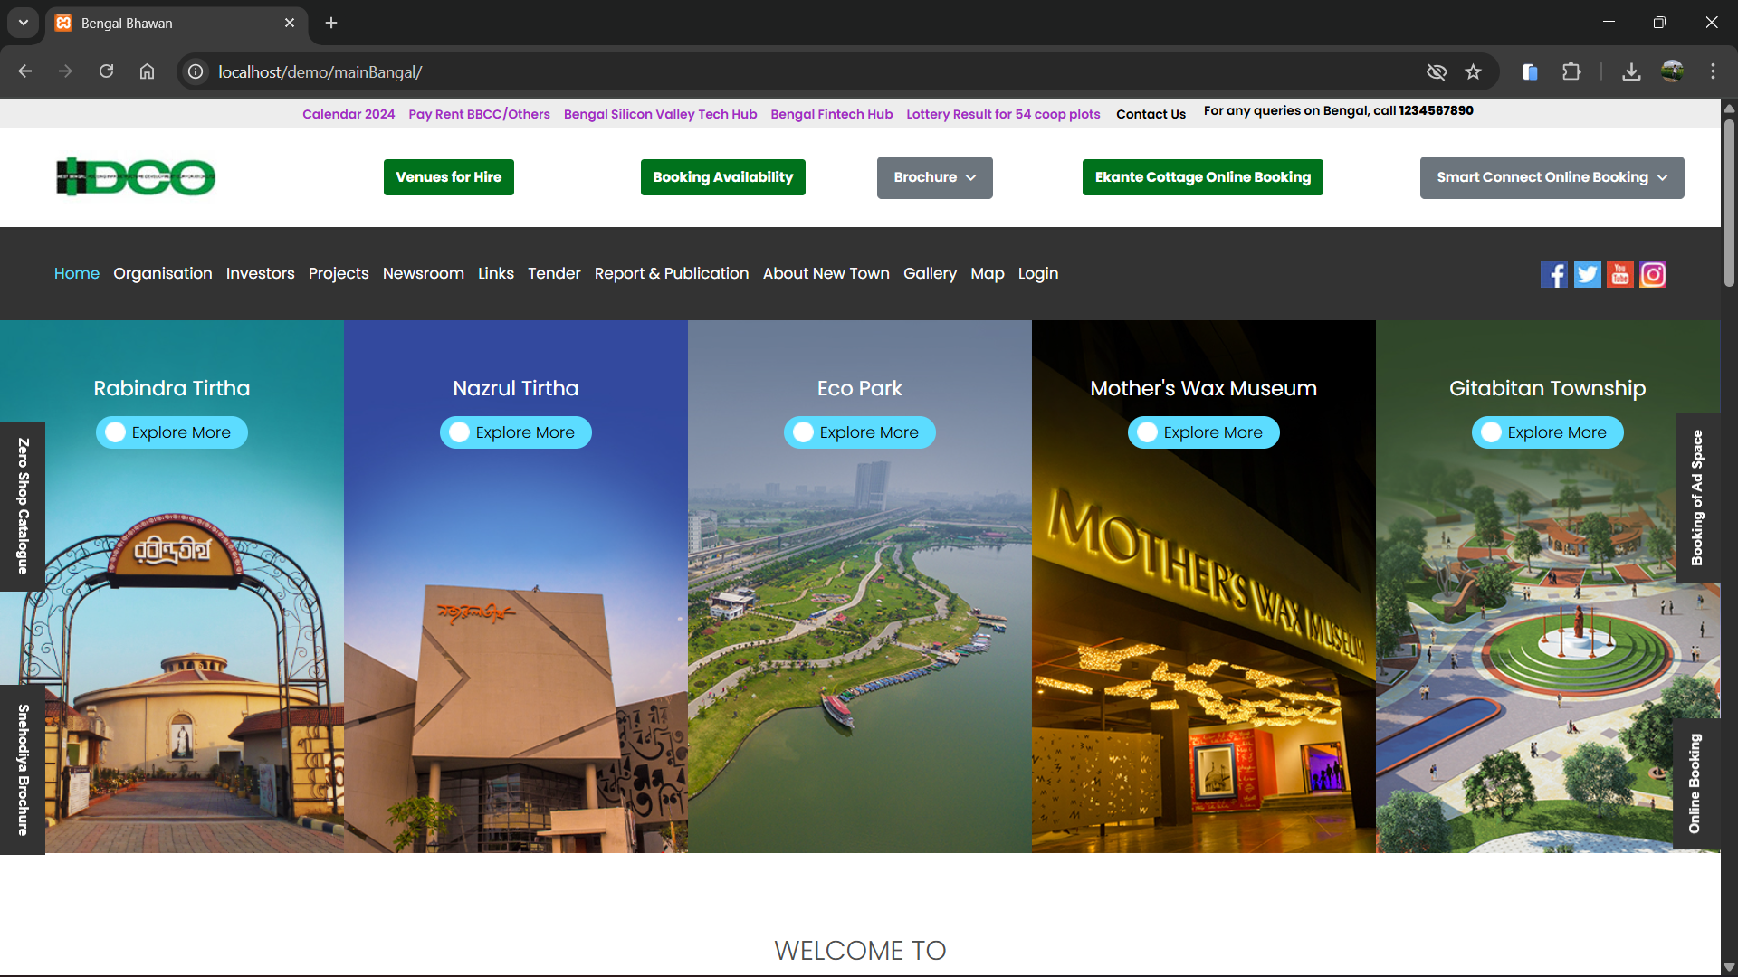This screenshot has height=977, width=1738.
Task: Open the Links menu
Action: pos(496,273)
